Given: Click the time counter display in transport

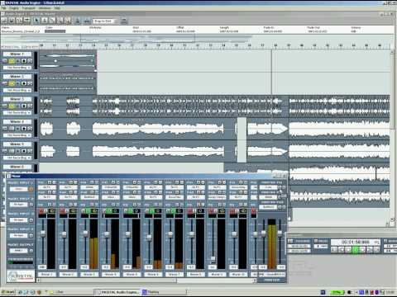Looking at the screenshot, I should [x=355, y=242].
